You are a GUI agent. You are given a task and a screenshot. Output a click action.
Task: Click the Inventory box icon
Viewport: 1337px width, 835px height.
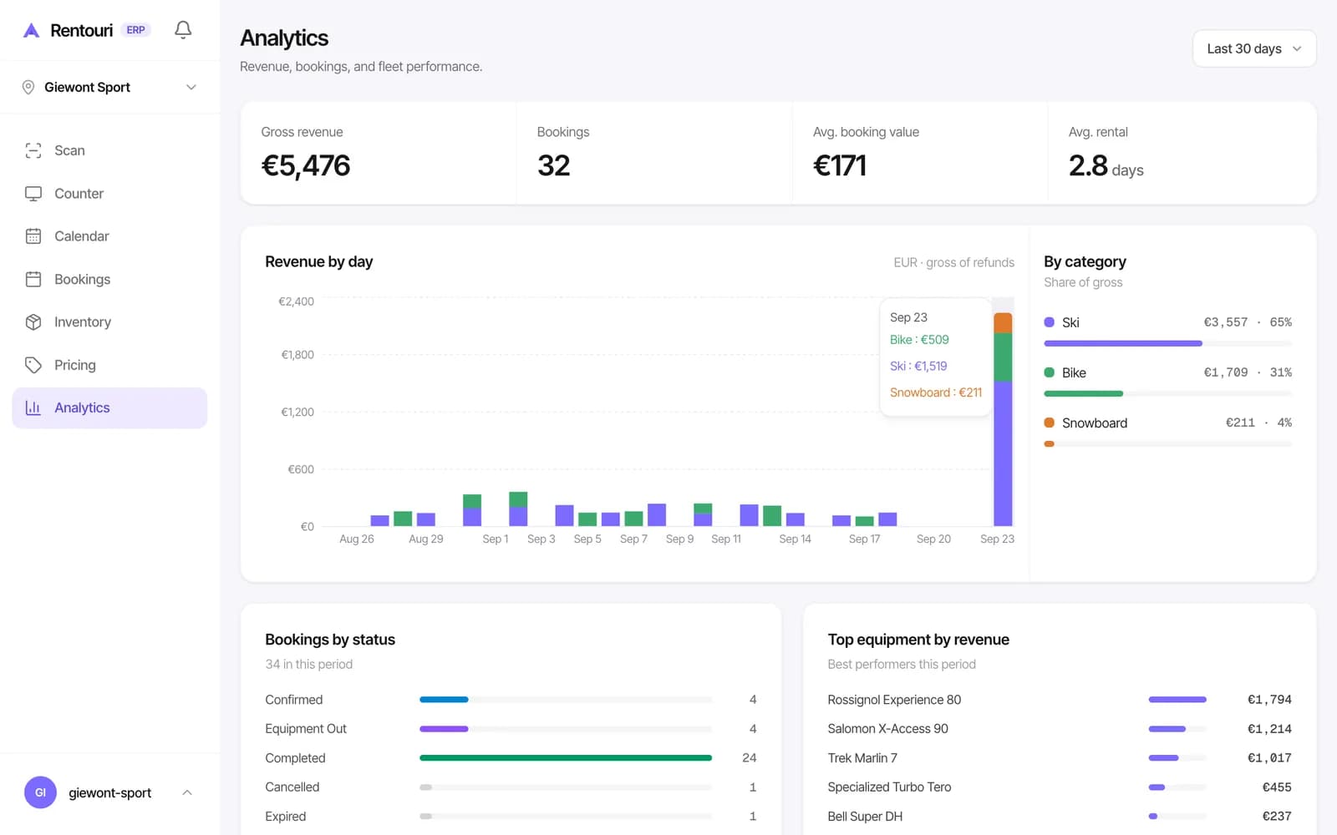33,322
